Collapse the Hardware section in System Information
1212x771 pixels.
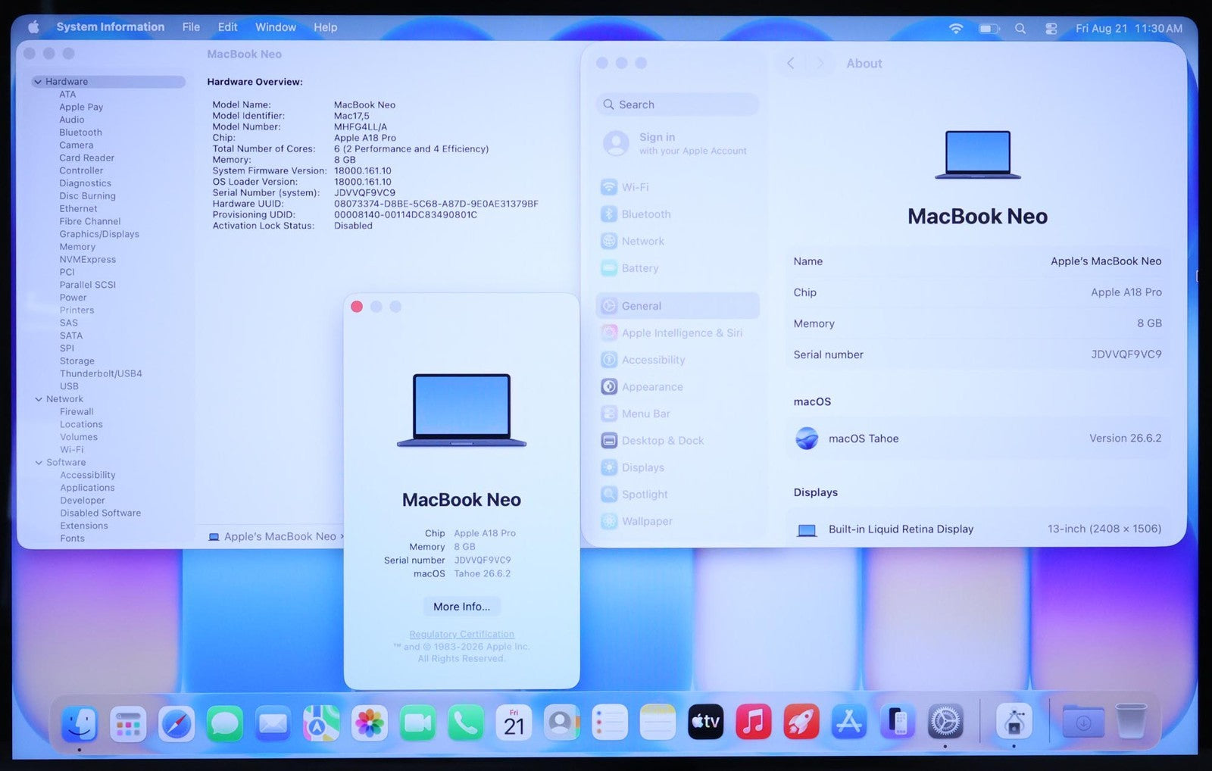38,82
